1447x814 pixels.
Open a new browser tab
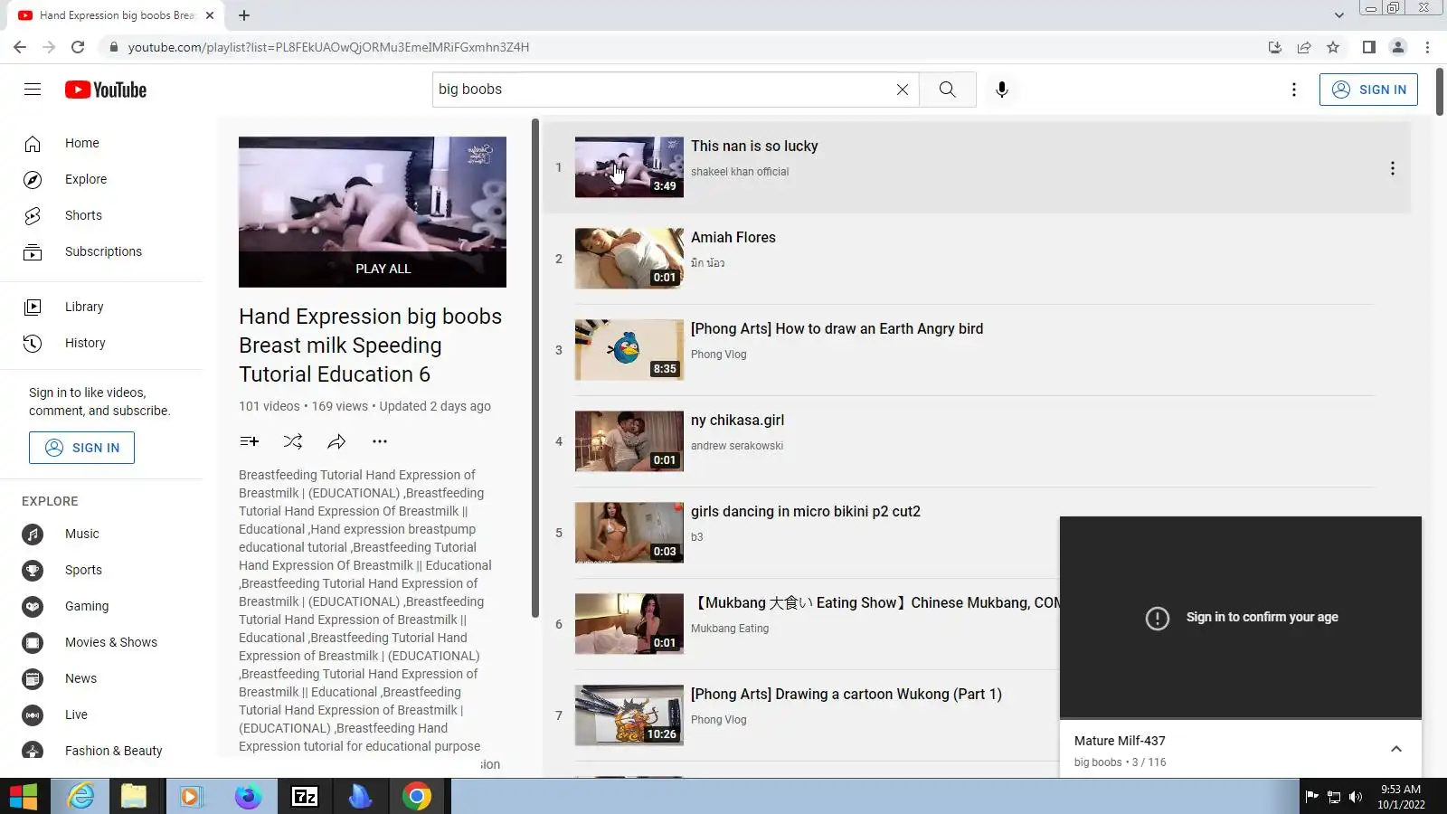tap(244, 15)
